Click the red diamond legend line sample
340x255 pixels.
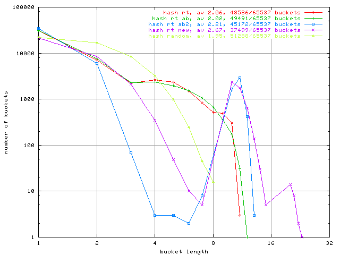[313, 13]
